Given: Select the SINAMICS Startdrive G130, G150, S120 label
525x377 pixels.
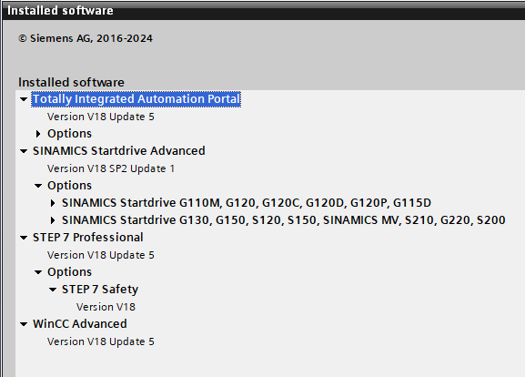Looking at the screenshot, I should click(x=284, y=220).
